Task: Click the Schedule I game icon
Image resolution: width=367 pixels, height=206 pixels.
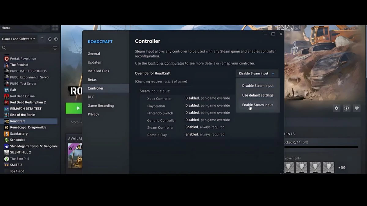Action: [6, 140]
